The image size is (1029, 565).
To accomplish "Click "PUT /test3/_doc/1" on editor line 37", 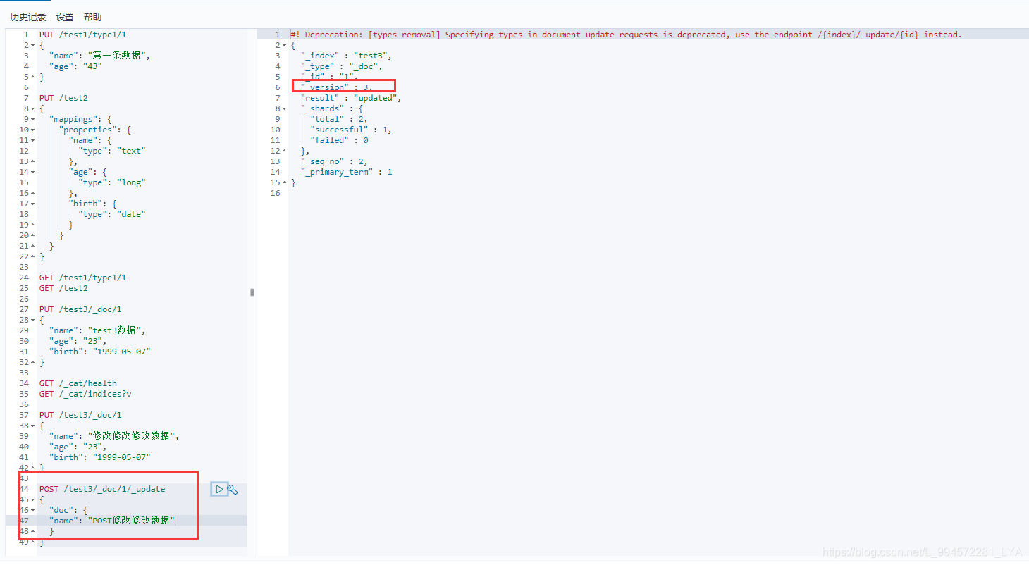I will 80,415.
